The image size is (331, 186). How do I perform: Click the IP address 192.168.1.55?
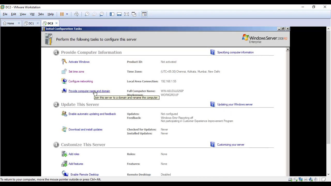(x=168, y=81)
